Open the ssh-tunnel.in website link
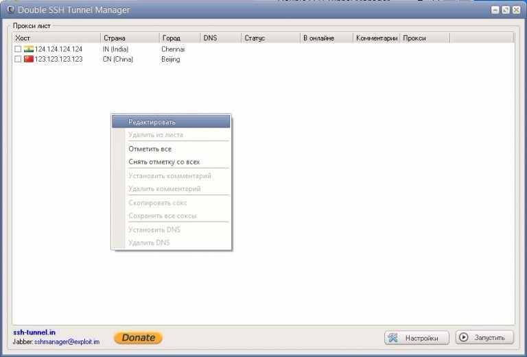527x357 pixels. click(x=34, y=332)
